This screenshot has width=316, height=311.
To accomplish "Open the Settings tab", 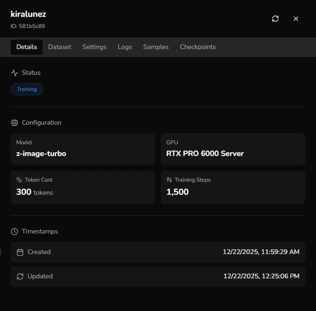I will click(x=94, y=47).
